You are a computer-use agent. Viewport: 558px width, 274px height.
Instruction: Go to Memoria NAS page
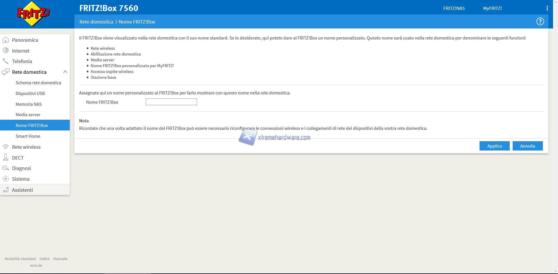click(x=29, y=104)
